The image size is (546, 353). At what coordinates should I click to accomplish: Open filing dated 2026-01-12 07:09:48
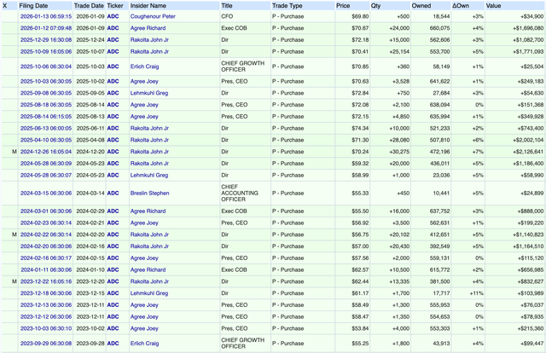point(46,28)
